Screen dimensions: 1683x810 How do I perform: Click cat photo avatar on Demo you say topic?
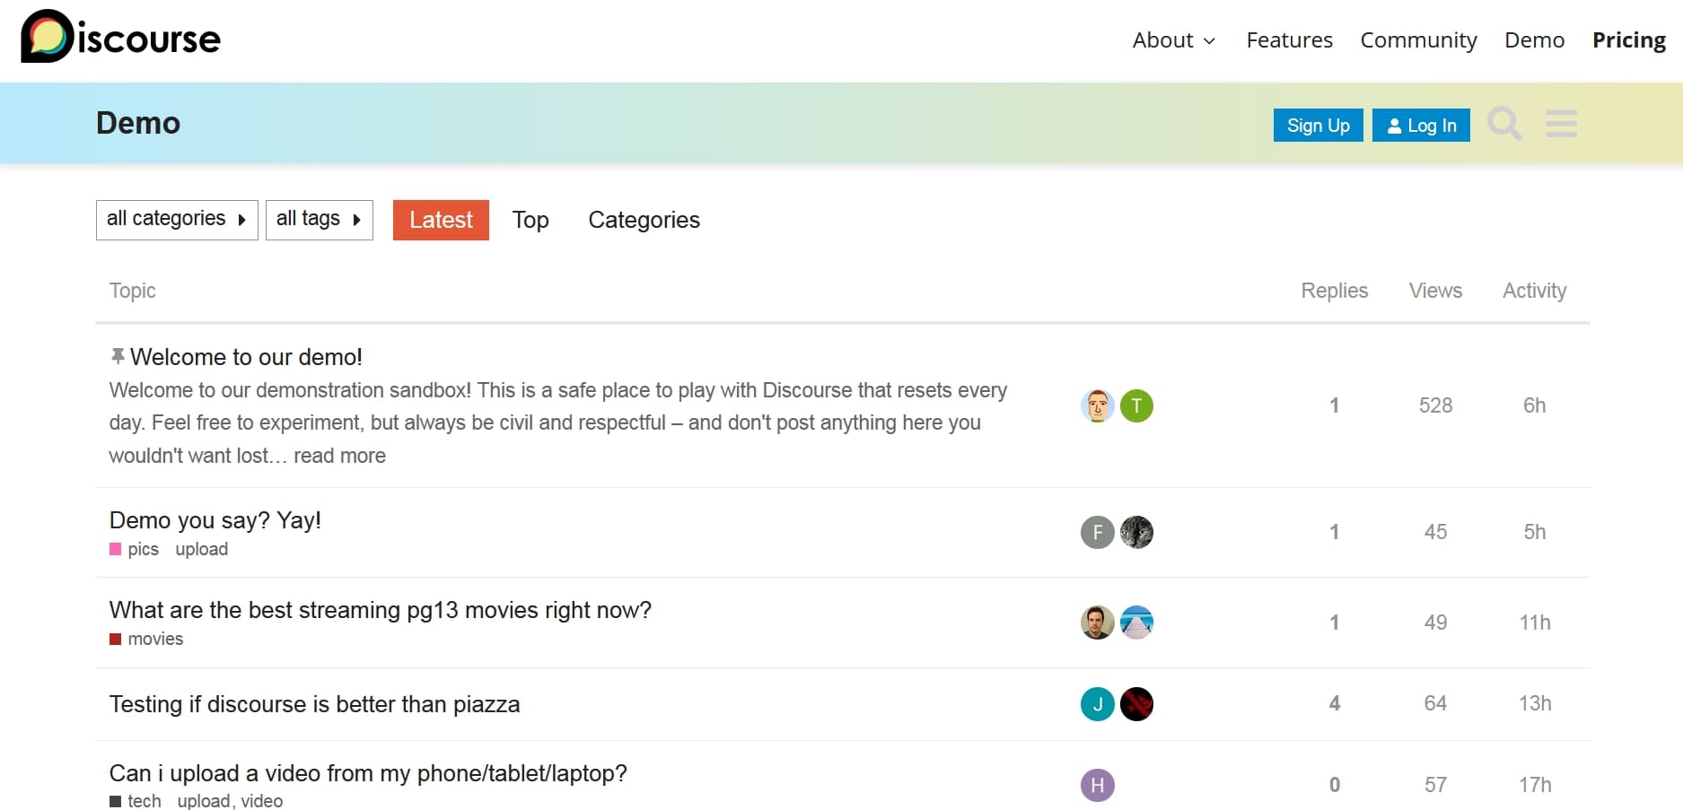1136,532
